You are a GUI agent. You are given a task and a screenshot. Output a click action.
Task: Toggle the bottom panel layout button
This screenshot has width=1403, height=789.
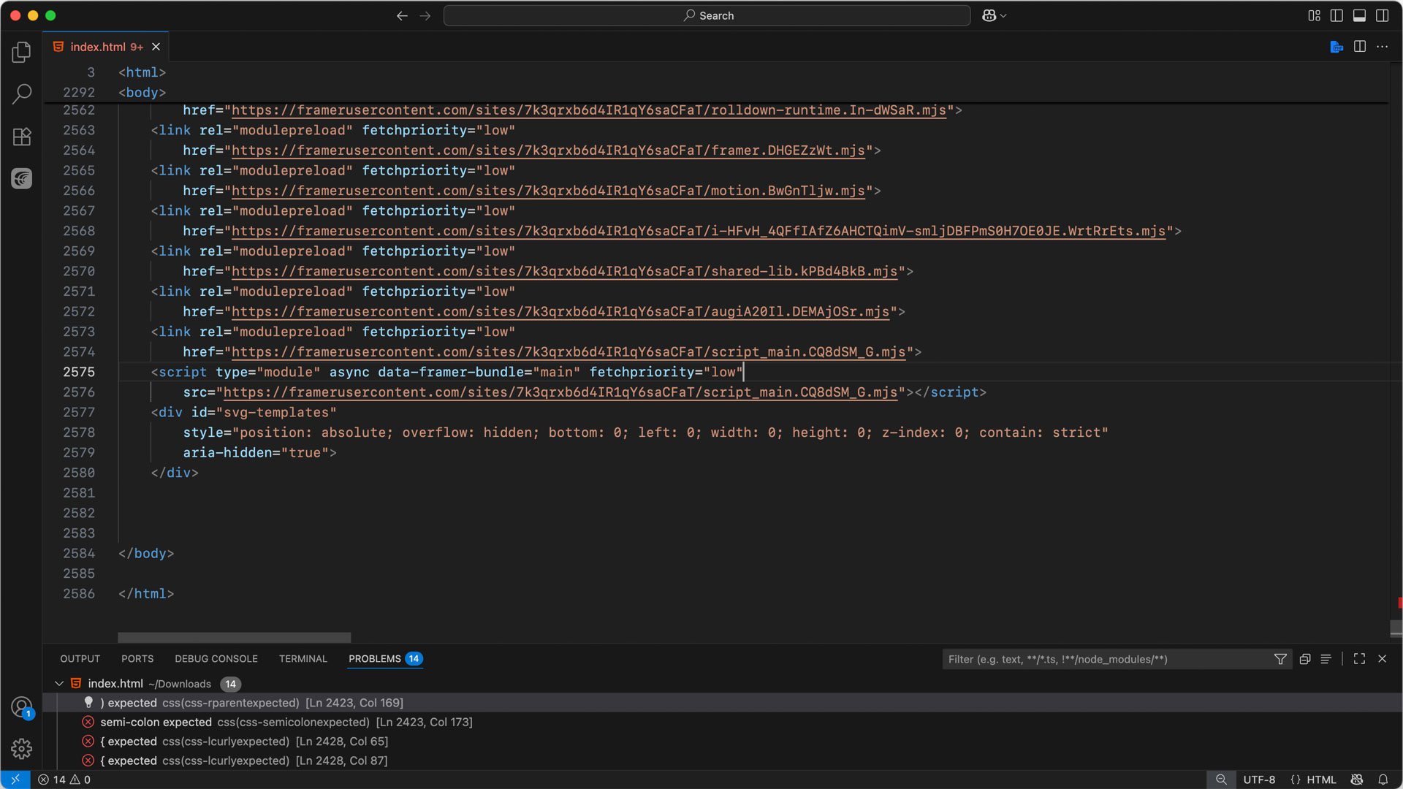(x=1359, y=15)
